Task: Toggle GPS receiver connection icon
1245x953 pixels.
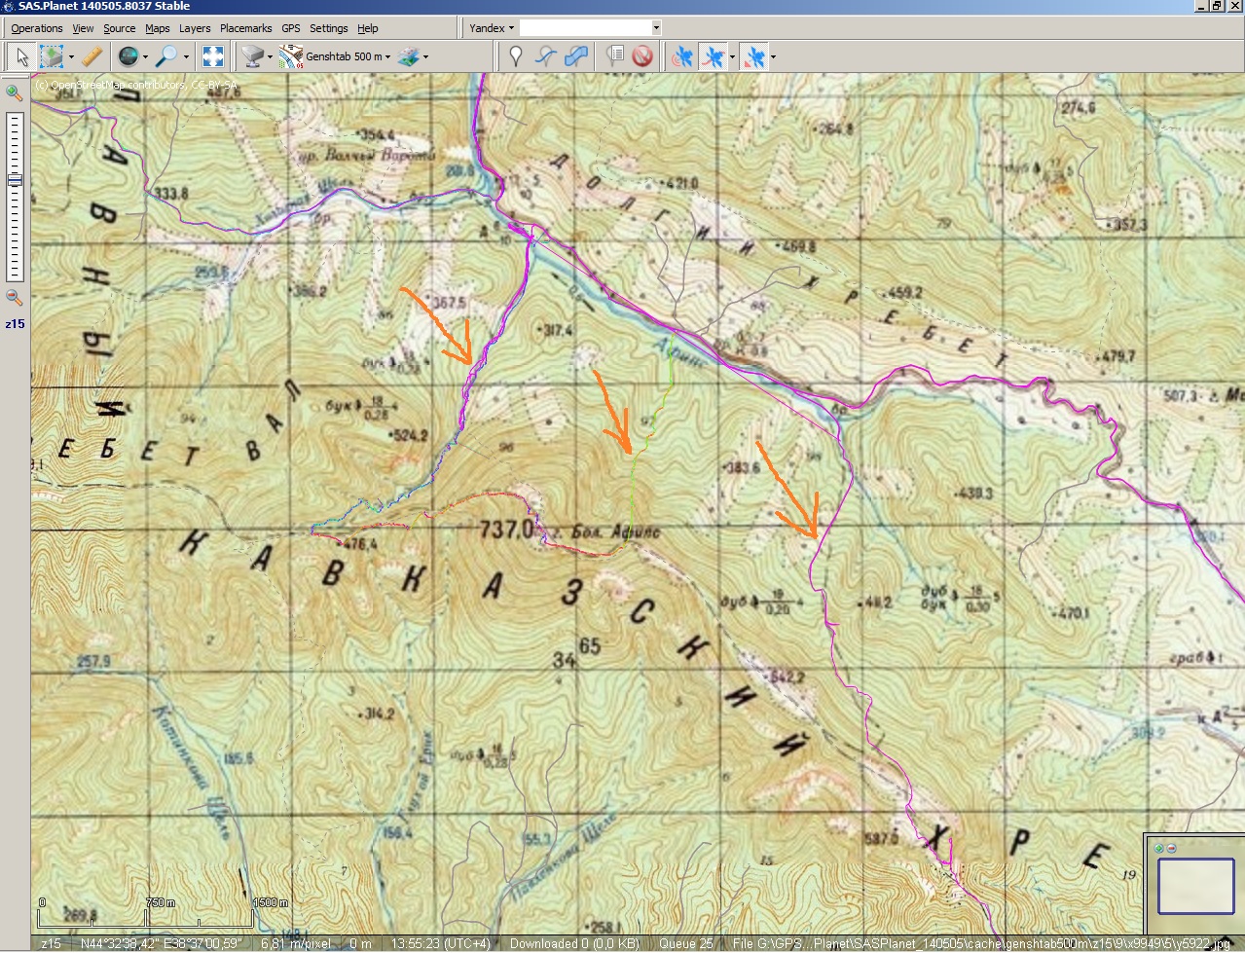Action: click(x=683, y=56)
